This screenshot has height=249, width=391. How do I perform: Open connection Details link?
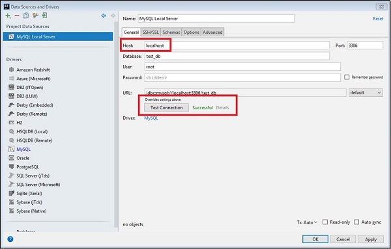tap(222, 108)
